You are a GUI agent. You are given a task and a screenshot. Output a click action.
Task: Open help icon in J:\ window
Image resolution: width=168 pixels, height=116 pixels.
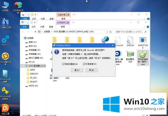(148, 27)
